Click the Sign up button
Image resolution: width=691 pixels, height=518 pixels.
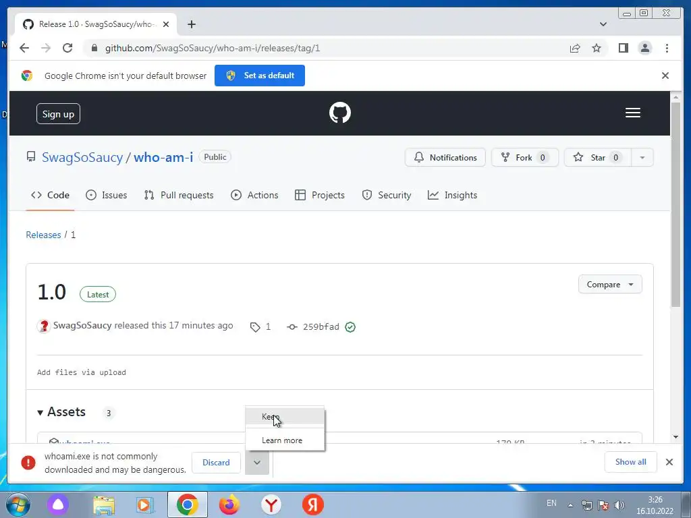[x=58, y=114]
